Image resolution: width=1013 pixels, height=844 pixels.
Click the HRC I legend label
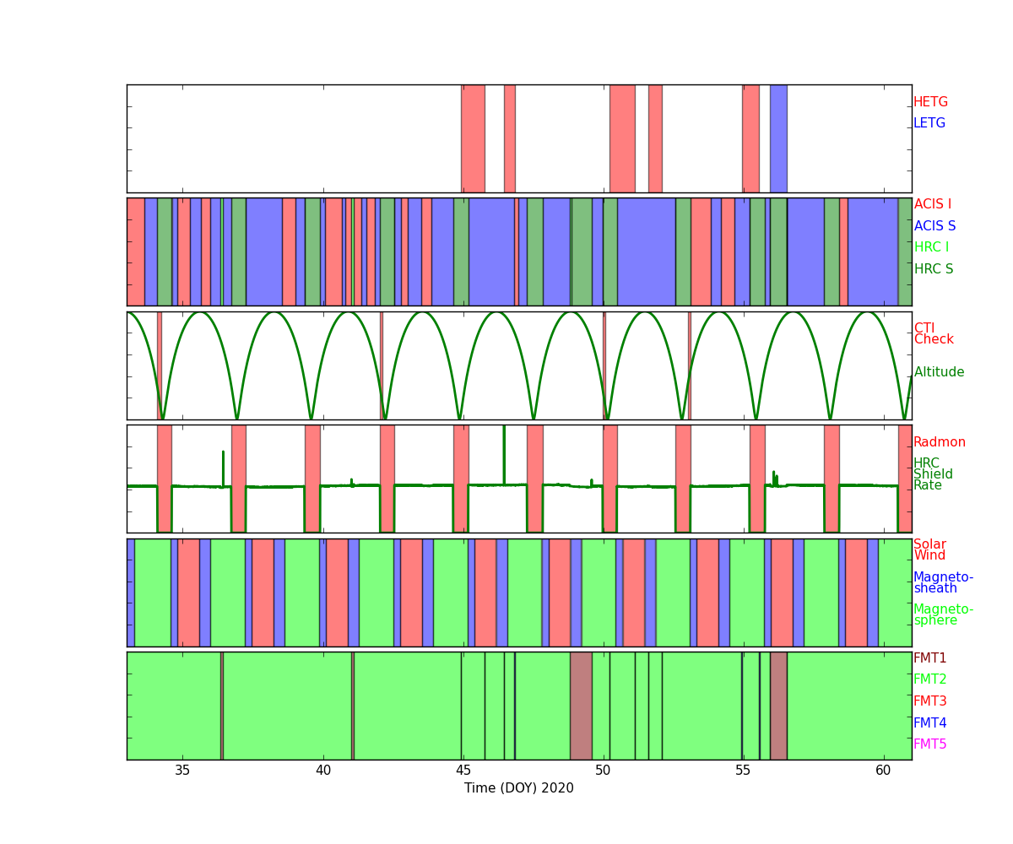click(x=931, y=247)
